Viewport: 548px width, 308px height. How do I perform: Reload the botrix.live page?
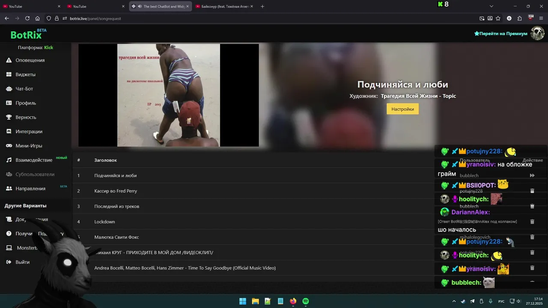27,18
